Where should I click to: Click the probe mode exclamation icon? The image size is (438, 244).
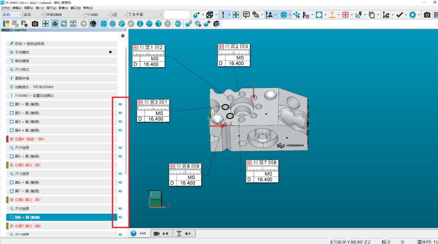coord(223,15)
